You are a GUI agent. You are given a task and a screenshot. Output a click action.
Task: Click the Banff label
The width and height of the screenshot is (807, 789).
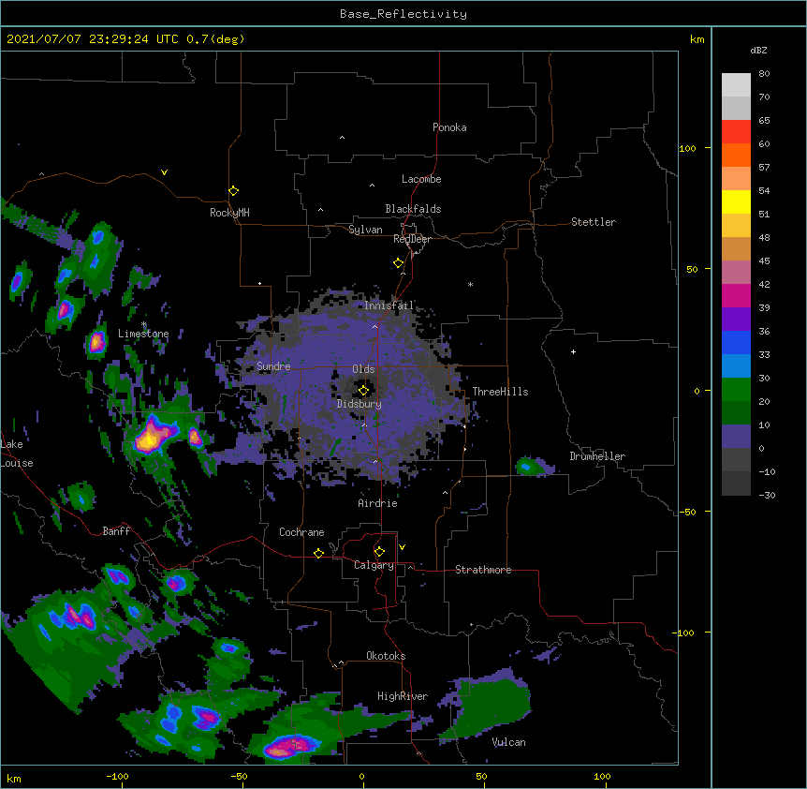116,531
